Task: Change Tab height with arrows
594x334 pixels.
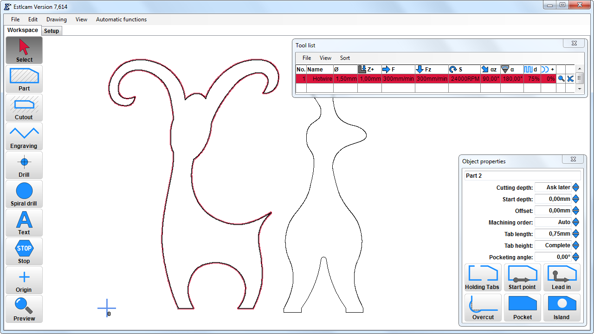Action: [576, 245]
